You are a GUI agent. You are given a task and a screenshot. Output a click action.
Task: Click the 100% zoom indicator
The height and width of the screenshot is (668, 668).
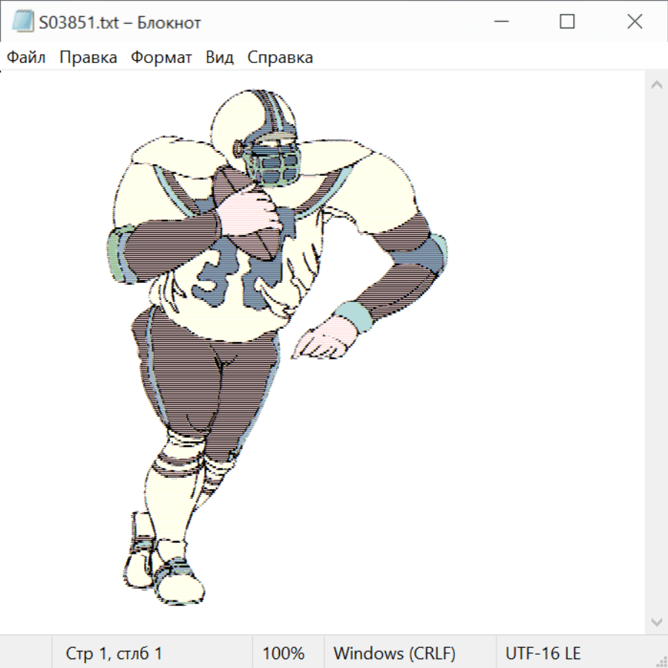tap(284, 653)
